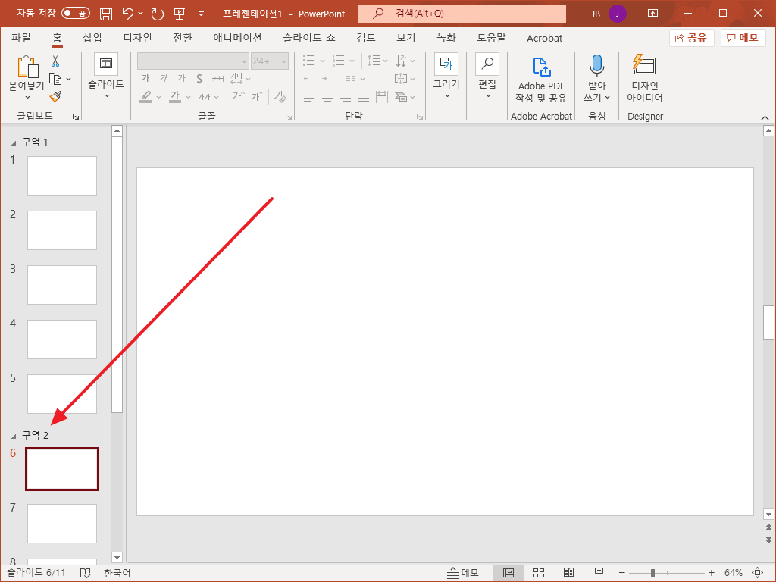Open the 슬라이드 쇼 tab
The image size is (776, 582).
pos(309,38)
